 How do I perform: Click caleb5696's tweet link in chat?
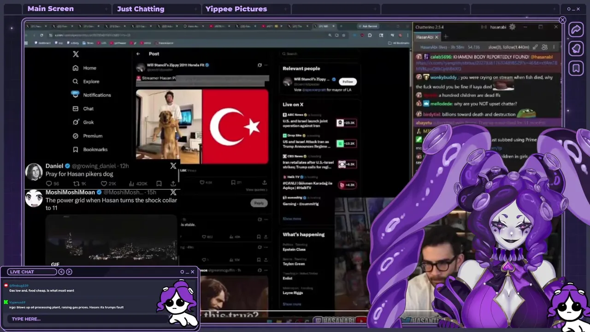(x=486, y=66)
